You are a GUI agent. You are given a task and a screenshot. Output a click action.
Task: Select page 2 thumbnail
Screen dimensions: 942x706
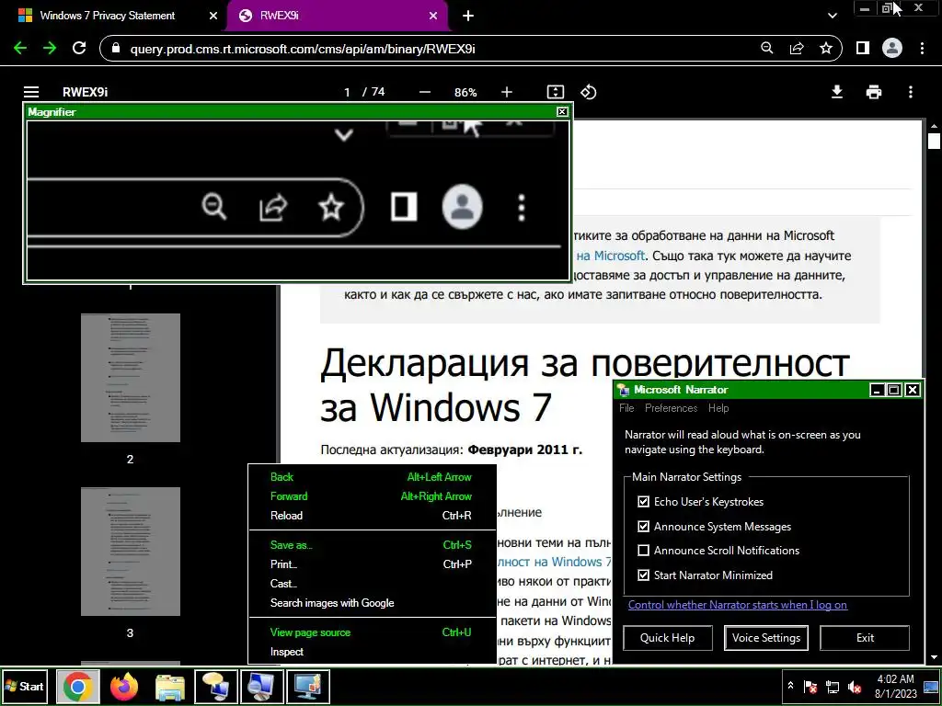(x=131, y=378)
